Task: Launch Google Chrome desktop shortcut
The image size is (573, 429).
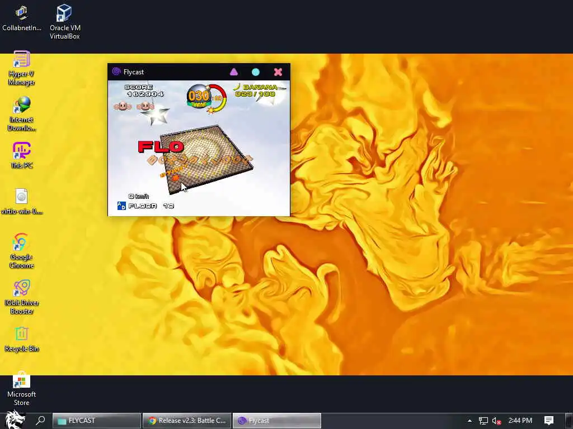Action: pyautogui.click(x=22, y=251)
